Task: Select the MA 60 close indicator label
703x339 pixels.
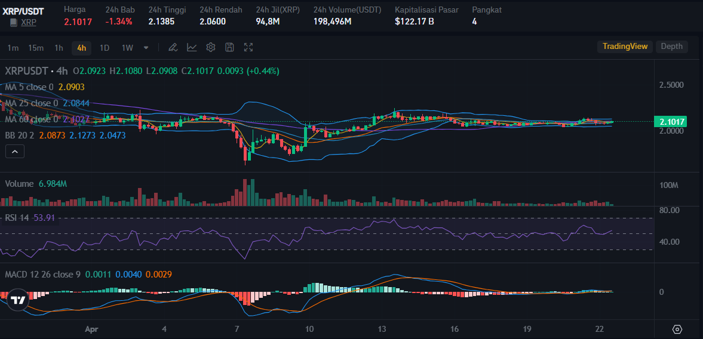Action: [32, 119]
